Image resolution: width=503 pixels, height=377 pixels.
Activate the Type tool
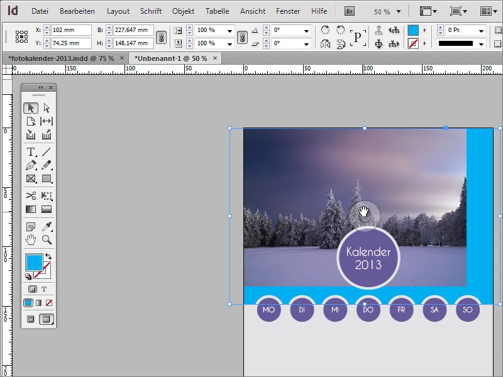click(31, 151)
